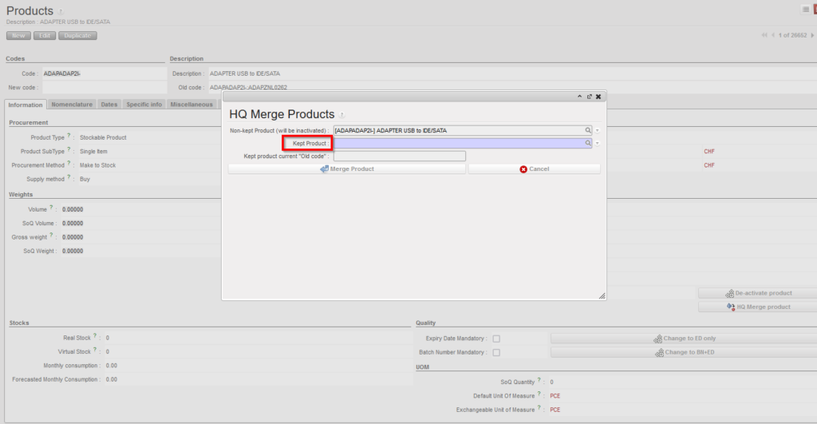The image size is (817, 424).
Task: Open dropdown arrow next to Non-kept Product
Action: pos(598,130)
